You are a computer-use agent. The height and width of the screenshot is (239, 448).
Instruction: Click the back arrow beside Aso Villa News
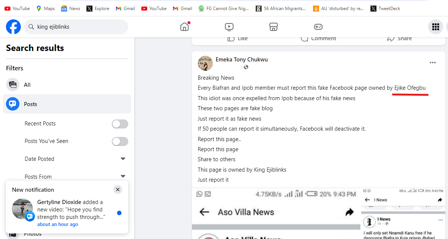point(204,212)
